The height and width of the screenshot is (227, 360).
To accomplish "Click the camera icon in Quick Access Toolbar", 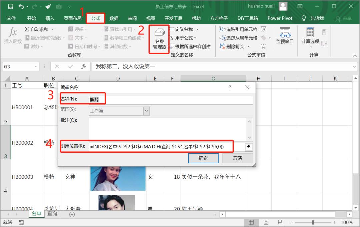I will pos(59,6).
